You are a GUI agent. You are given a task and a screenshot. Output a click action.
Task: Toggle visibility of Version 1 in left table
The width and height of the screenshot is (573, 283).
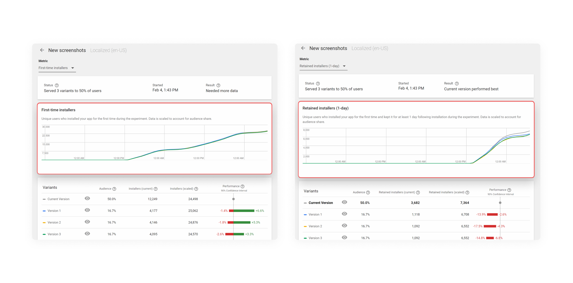(x=87, y=210)
